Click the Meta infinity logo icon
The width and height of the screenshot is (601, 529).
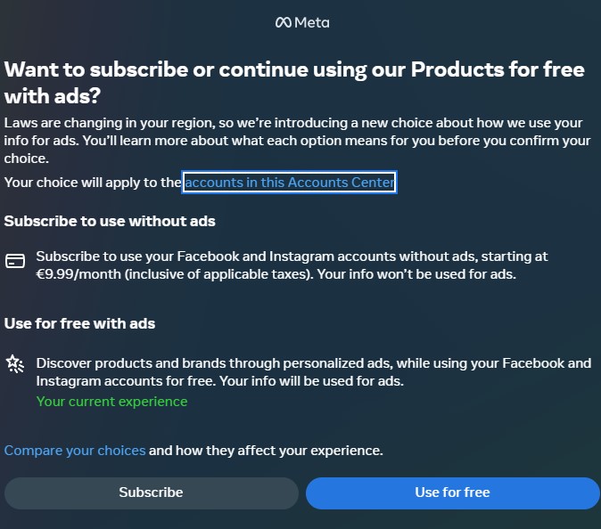click(284, 22)
